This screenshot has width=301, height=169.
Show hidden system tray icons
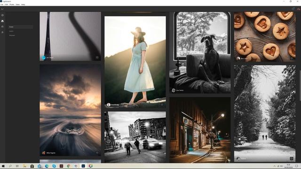(275, 166)
